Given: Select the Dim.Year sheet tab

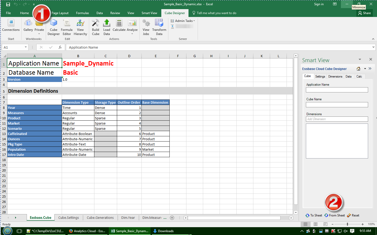Looking at the screenshot, I should click(128, 218).
